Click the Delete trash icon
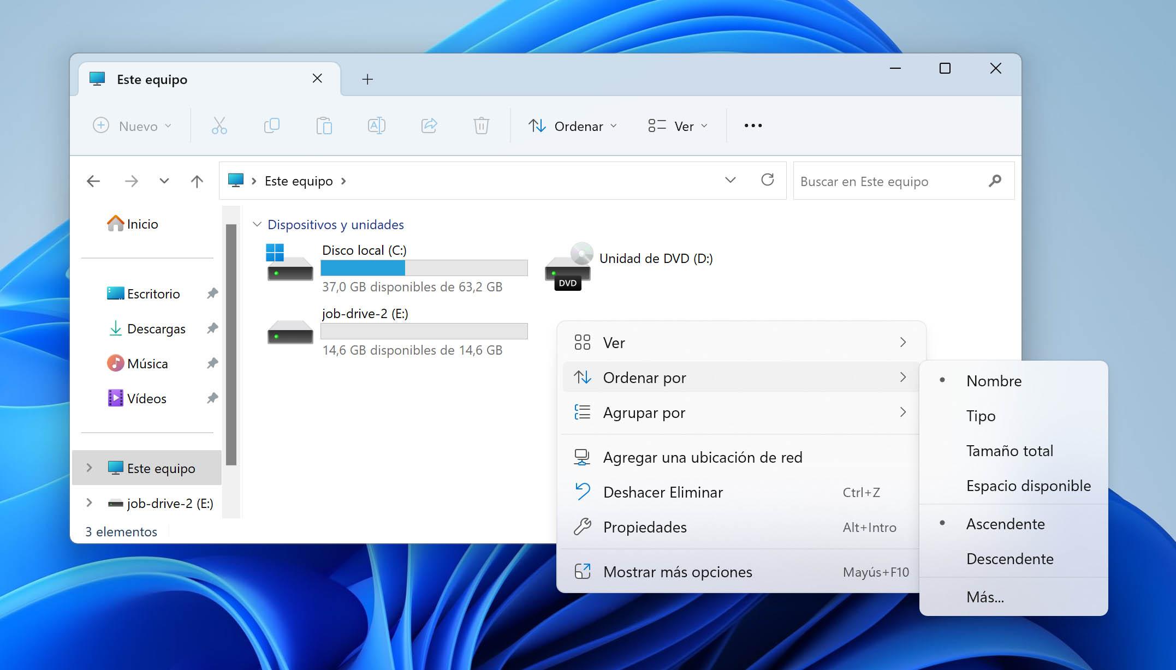 [480, 125]
